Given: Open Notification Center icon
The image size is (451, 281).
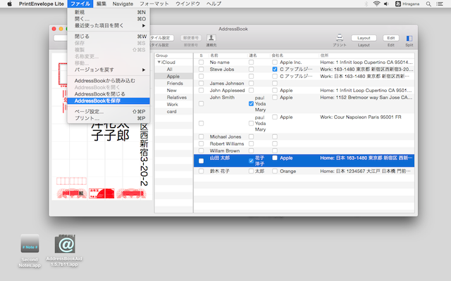Looking at the screenshot, I should (x=440, y=4).
